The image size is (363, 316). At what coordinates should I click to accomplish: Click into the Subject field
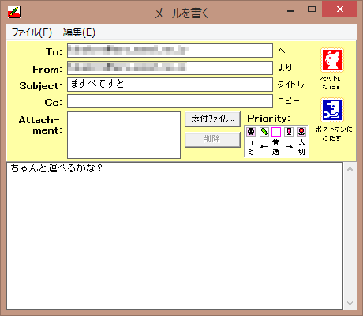tap(170, 85)
